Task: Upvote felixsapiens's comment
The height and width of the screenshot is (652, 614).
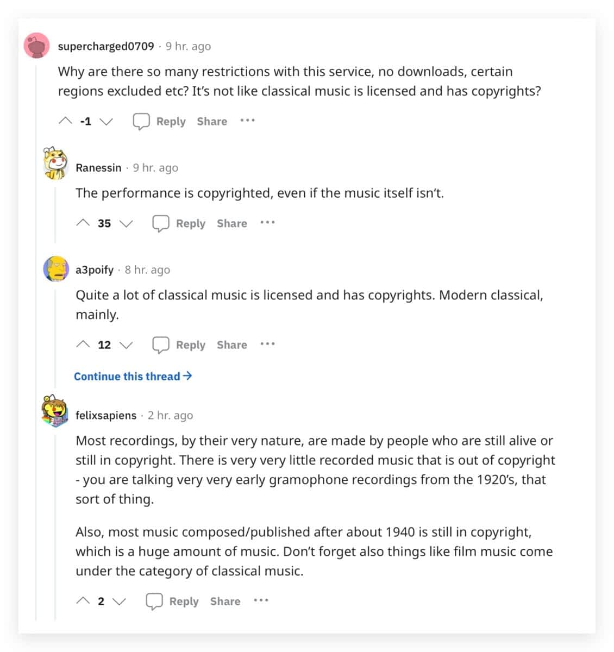Action: tap(83, 601)
